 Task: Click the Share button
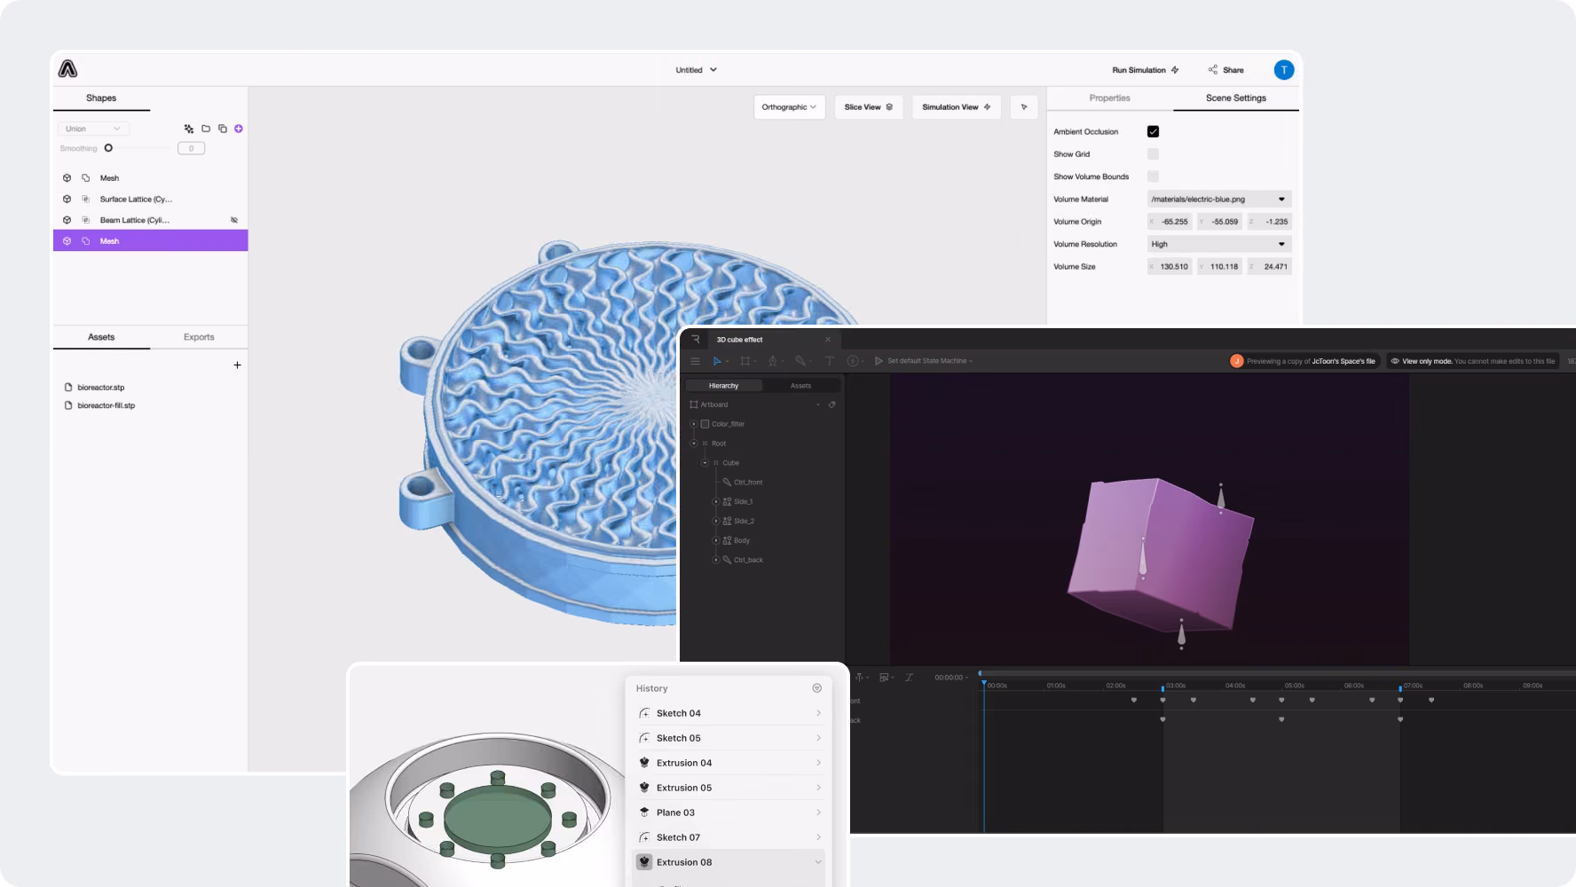coord(1225,70)
